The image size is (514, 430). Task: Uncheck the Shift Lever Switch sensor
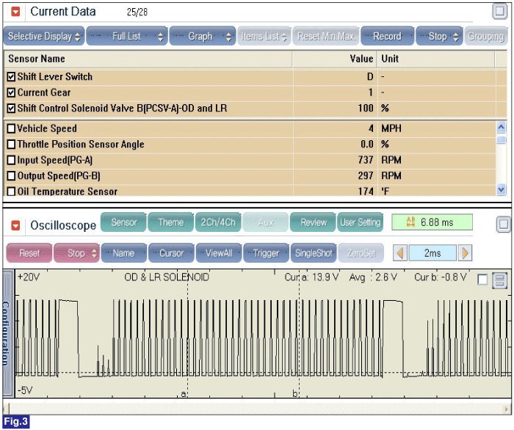[11, 76]
